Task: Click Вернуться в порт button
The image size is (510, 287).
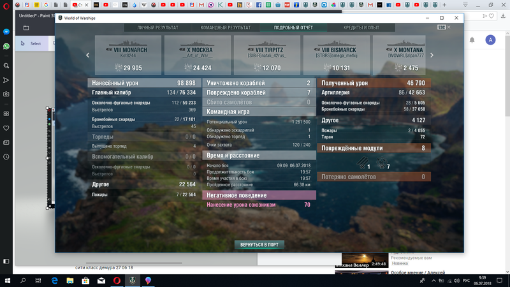Action: [x=259, y=244]
